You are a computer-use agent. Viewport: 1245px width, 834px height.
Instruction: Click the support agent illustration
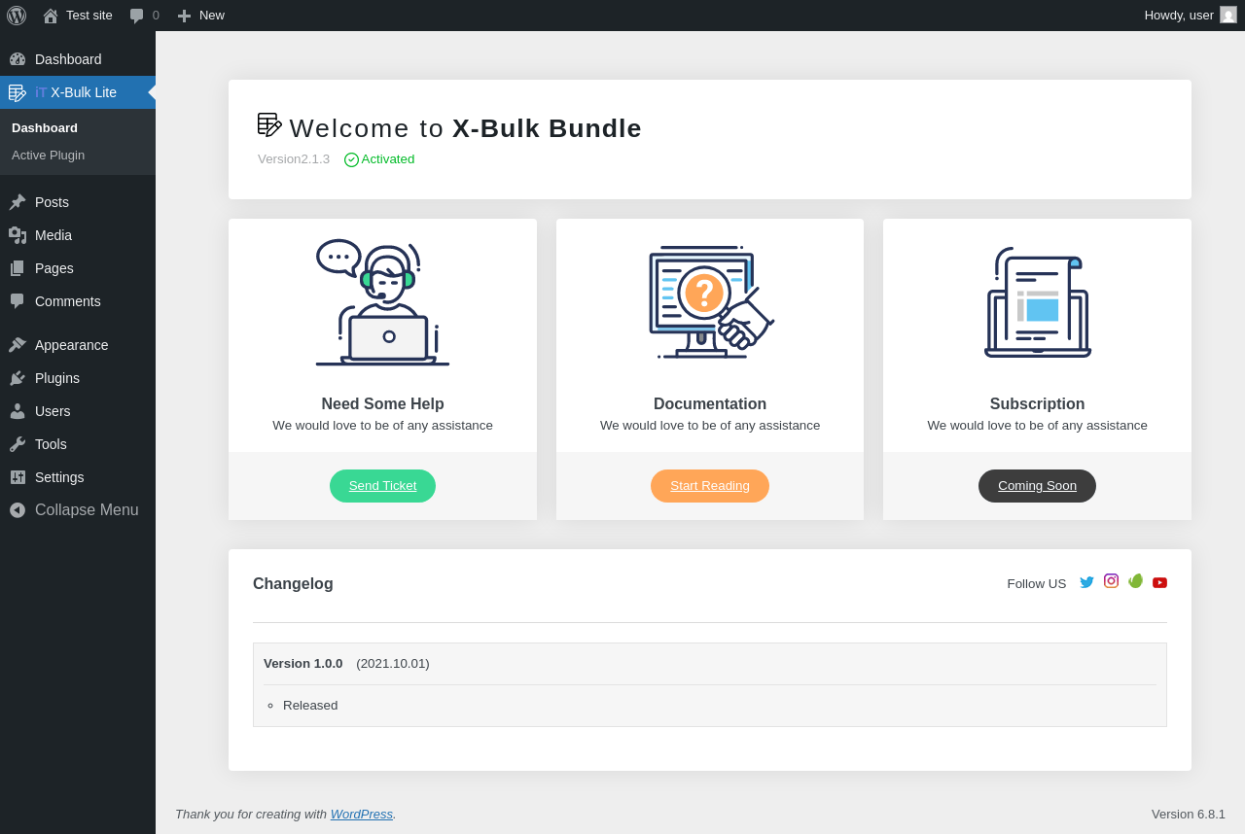pyautogui.click(x=382, y=302)
